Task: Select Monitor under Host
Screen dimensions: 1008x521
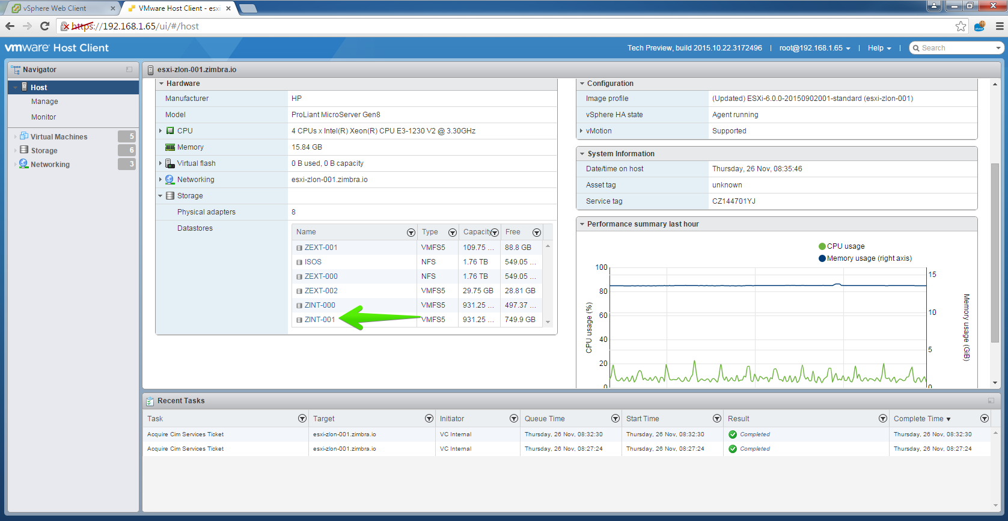Action: point(43,117)
